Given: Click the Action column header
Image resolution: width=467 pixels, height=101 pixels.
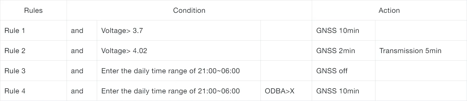Looking at the screenshot, I should tap(389, 10).
